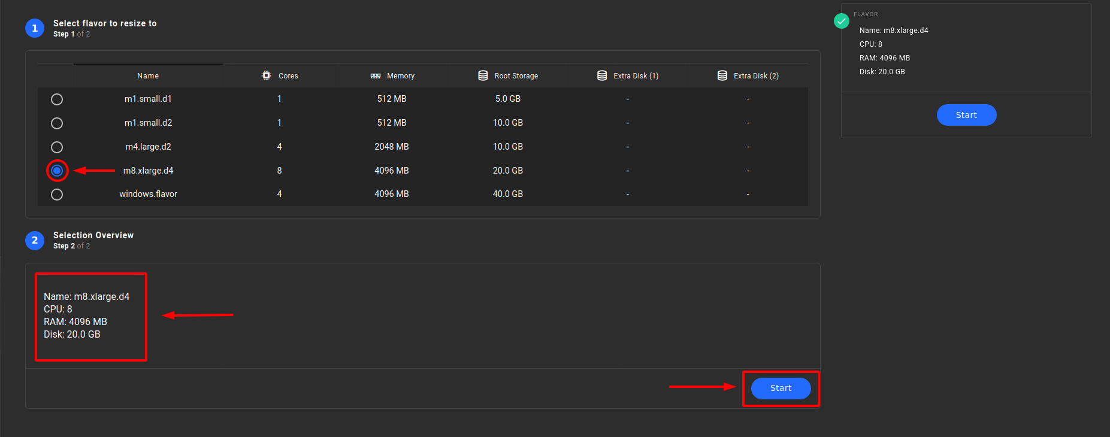
Task: Click 'RAM: 4096 MB' in Selection Overview
Action: click(x=75, y=321)
